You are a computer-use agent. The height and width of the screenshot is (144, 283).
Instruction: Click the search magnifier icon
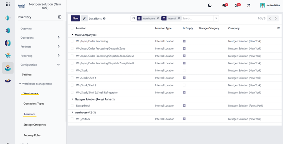[x=134, y=18]
